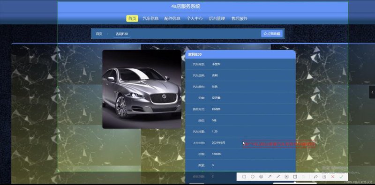The height and width of the screenshot is (185, 375).
Task: Click the 价格 field label
Action: (x=202, y=154)
